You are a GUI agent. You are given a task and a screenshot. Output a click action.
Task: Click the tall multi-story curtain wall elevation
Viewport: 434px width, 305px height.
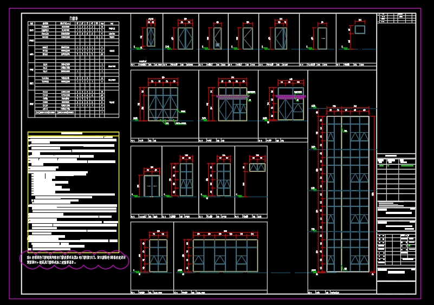(x=348, y=194)
